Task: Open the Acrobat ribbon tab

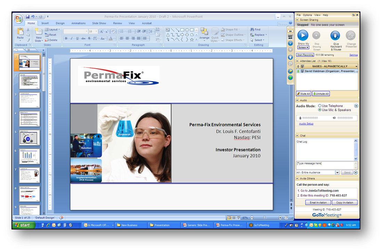Action: pos(147,23)
